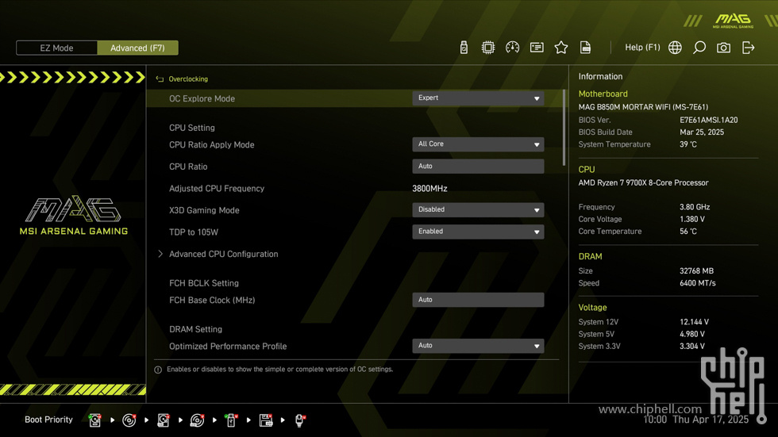Switch to EZ Mode
The width and height of the screenshot is (778, 437).
tap(56, 48)
